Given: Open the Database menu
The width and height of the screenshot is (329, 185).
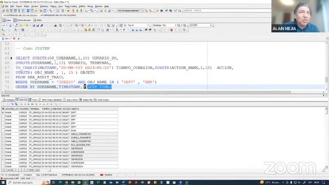Looking at the screenshot, I should click(44, 7).
